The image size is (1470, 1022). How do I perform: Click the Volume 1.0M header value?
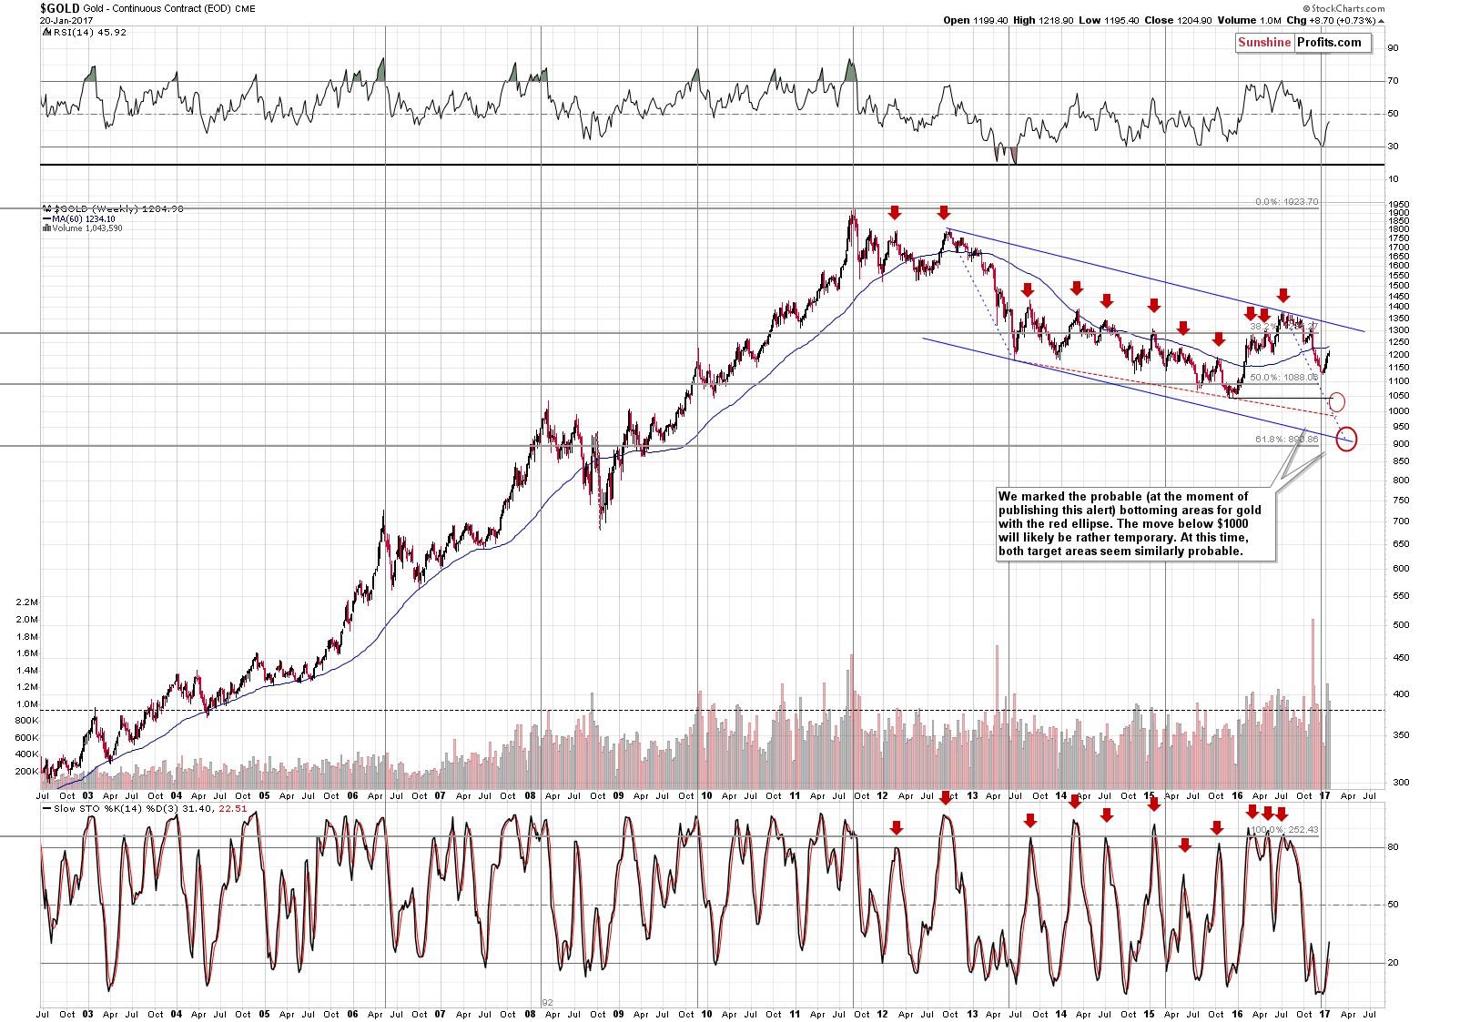(x=1250, y=20)
